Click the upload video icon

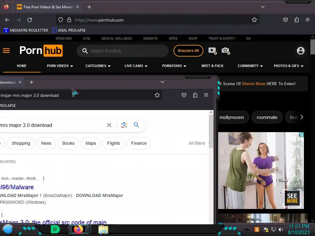tap(213, 51)
